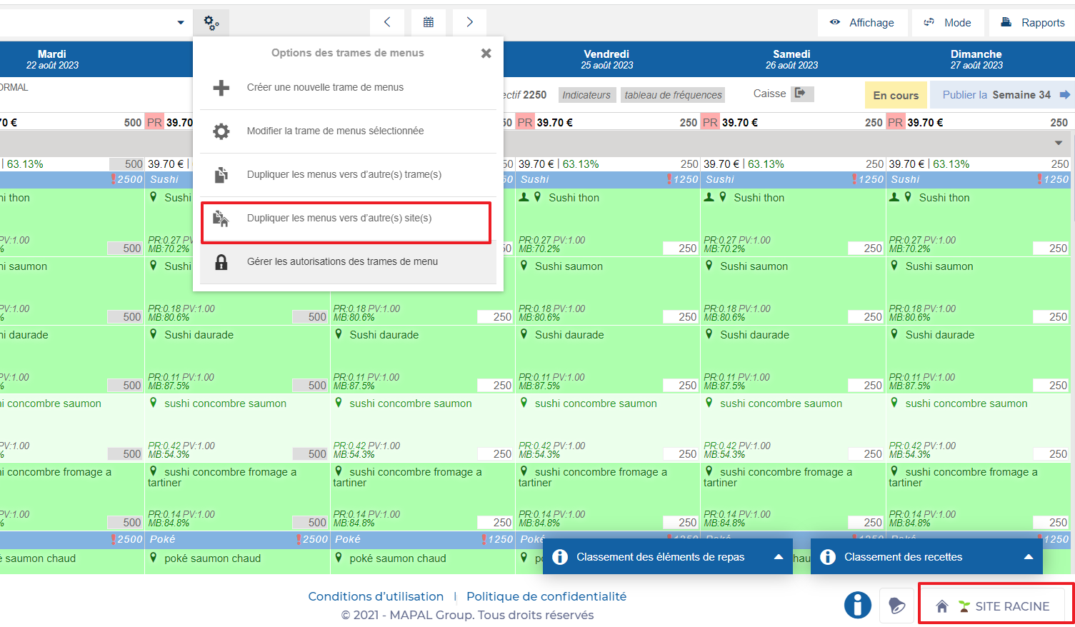The height and width of the screenshot is (627, 1075).
Task: Click the Indicateurs button
Action: (x=586, y=95)
